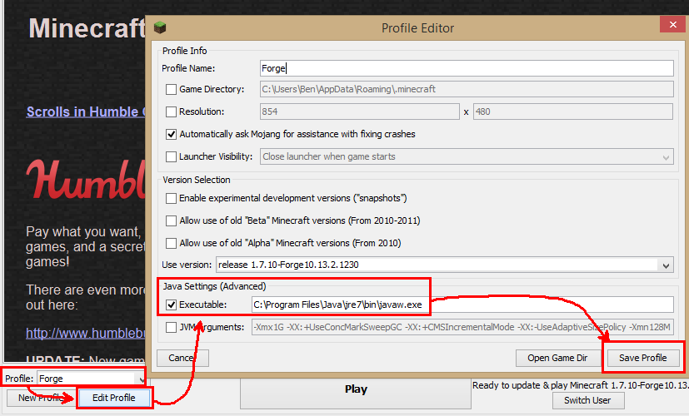This screenshot has height=416, width=689.
Task: Click the Minecraft heading in launcher
Action: 87,28
